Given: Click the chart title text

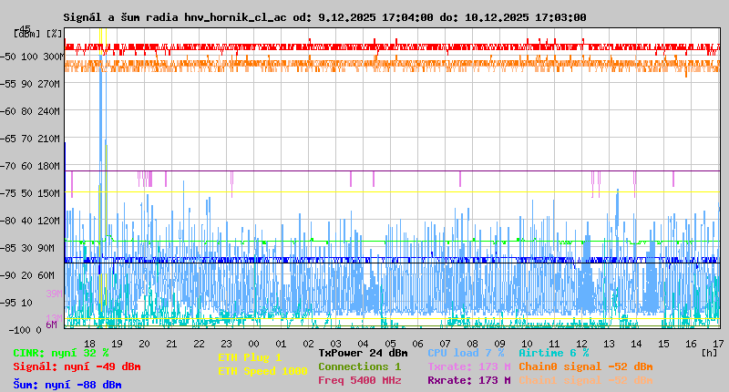Looking at the screenshot, I should (x=324, y=17).
